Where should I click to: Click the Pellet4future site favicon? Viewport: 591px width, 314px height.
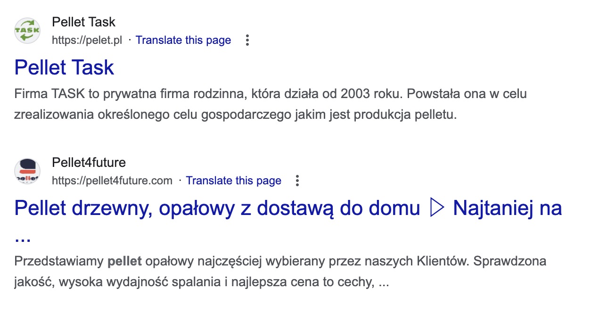(x=27, y=171)
